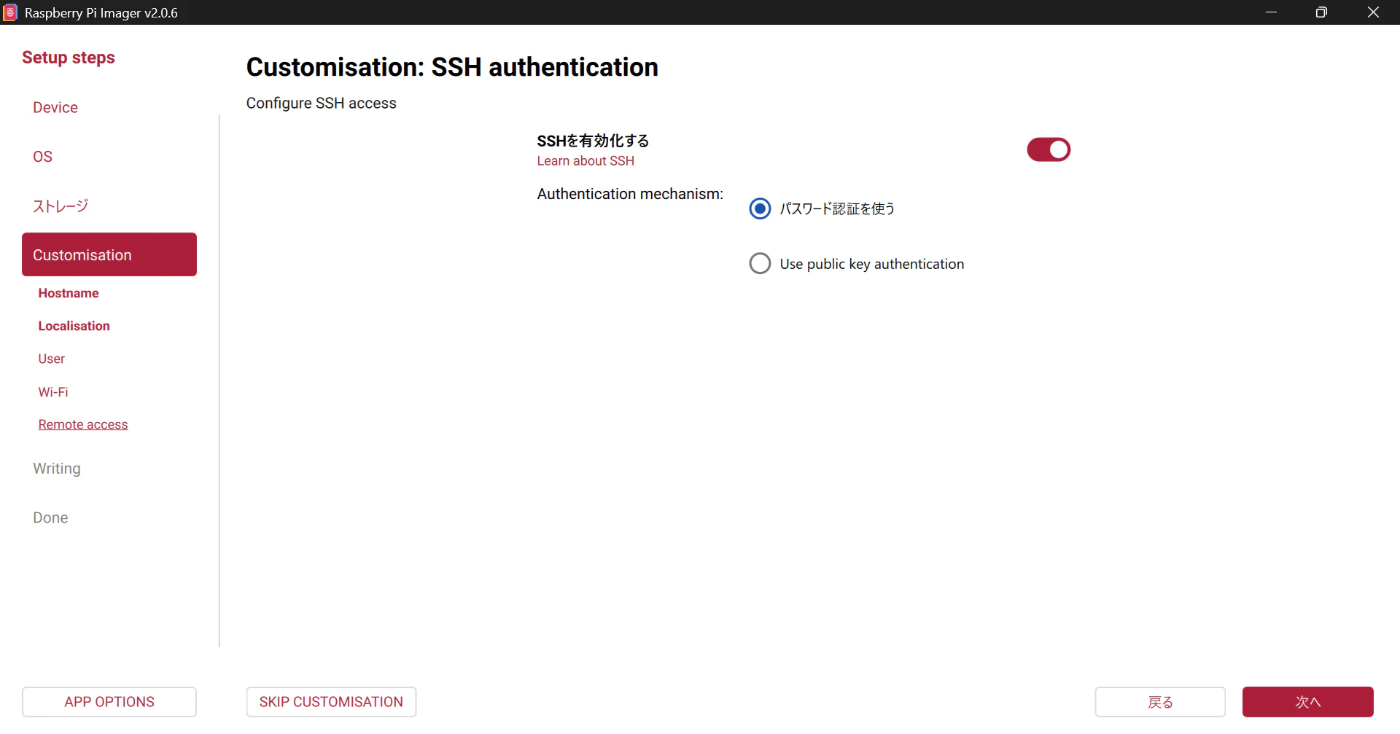Restore down the Imager window

[x=1321, y=12]
